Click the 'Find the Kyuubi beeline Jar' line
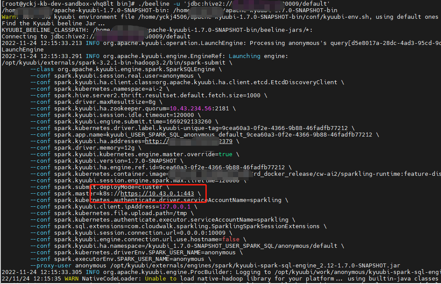 pos(53,23)
